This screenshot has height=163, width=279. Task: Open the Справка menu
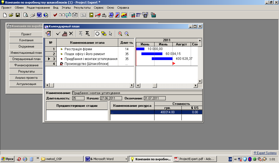(x=123, y=8)
